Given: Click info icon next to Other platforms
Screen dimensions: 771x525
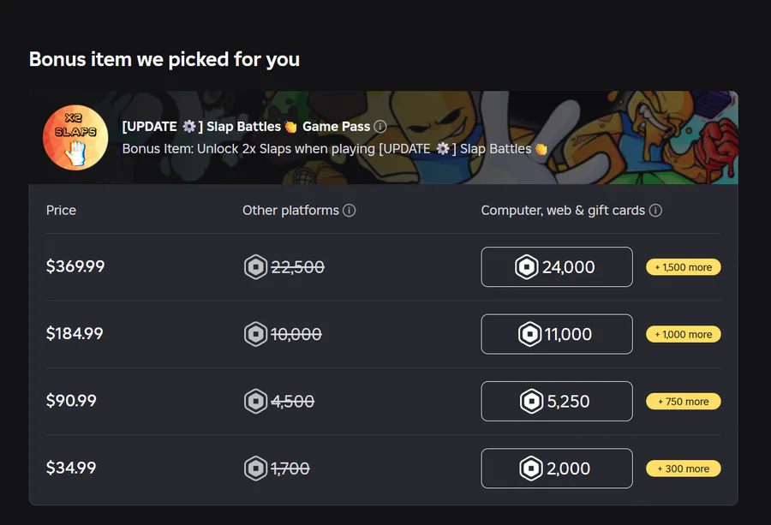Looking at the screenshot, I should click(350, 211).
